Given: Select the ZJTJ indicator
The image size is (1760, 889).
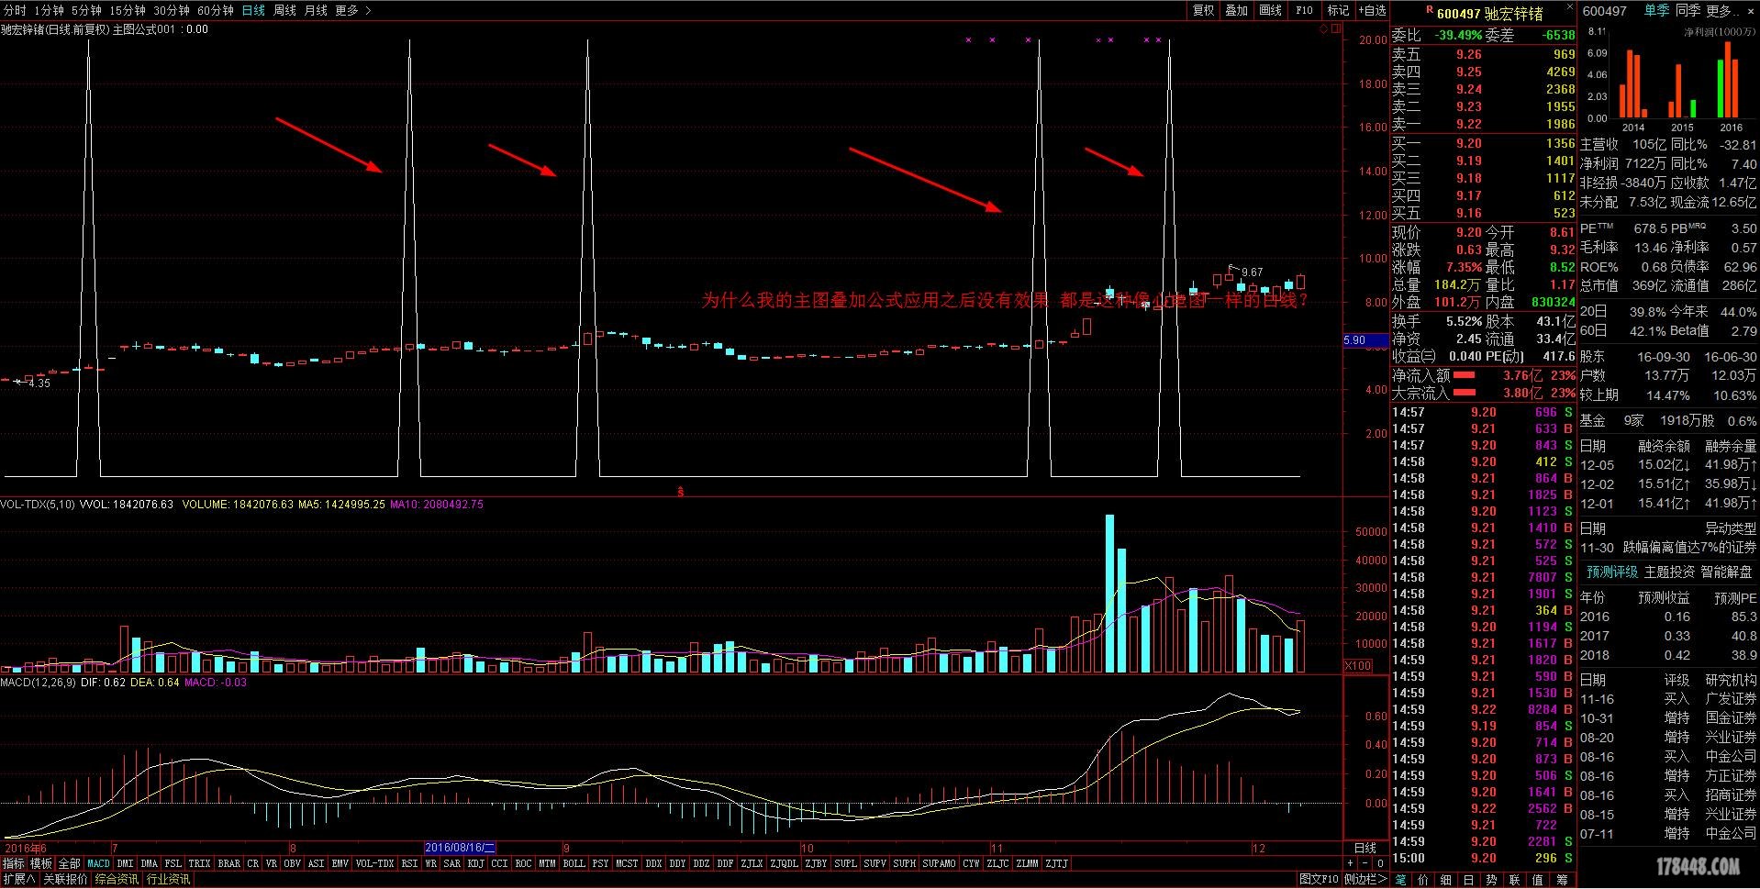Looking at the screenshot, I should coord(1057,863).
